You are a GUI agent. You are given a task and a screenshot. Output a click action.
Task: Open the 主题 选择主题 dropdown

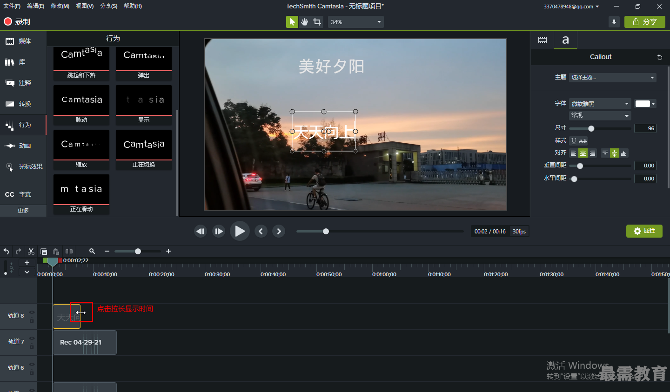point(612,77)
